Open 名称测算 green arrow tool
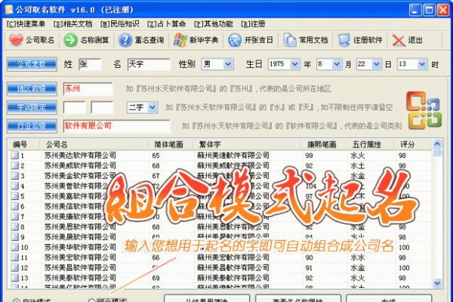This screenshot has width=453, height=302. [x=70, y=40]
